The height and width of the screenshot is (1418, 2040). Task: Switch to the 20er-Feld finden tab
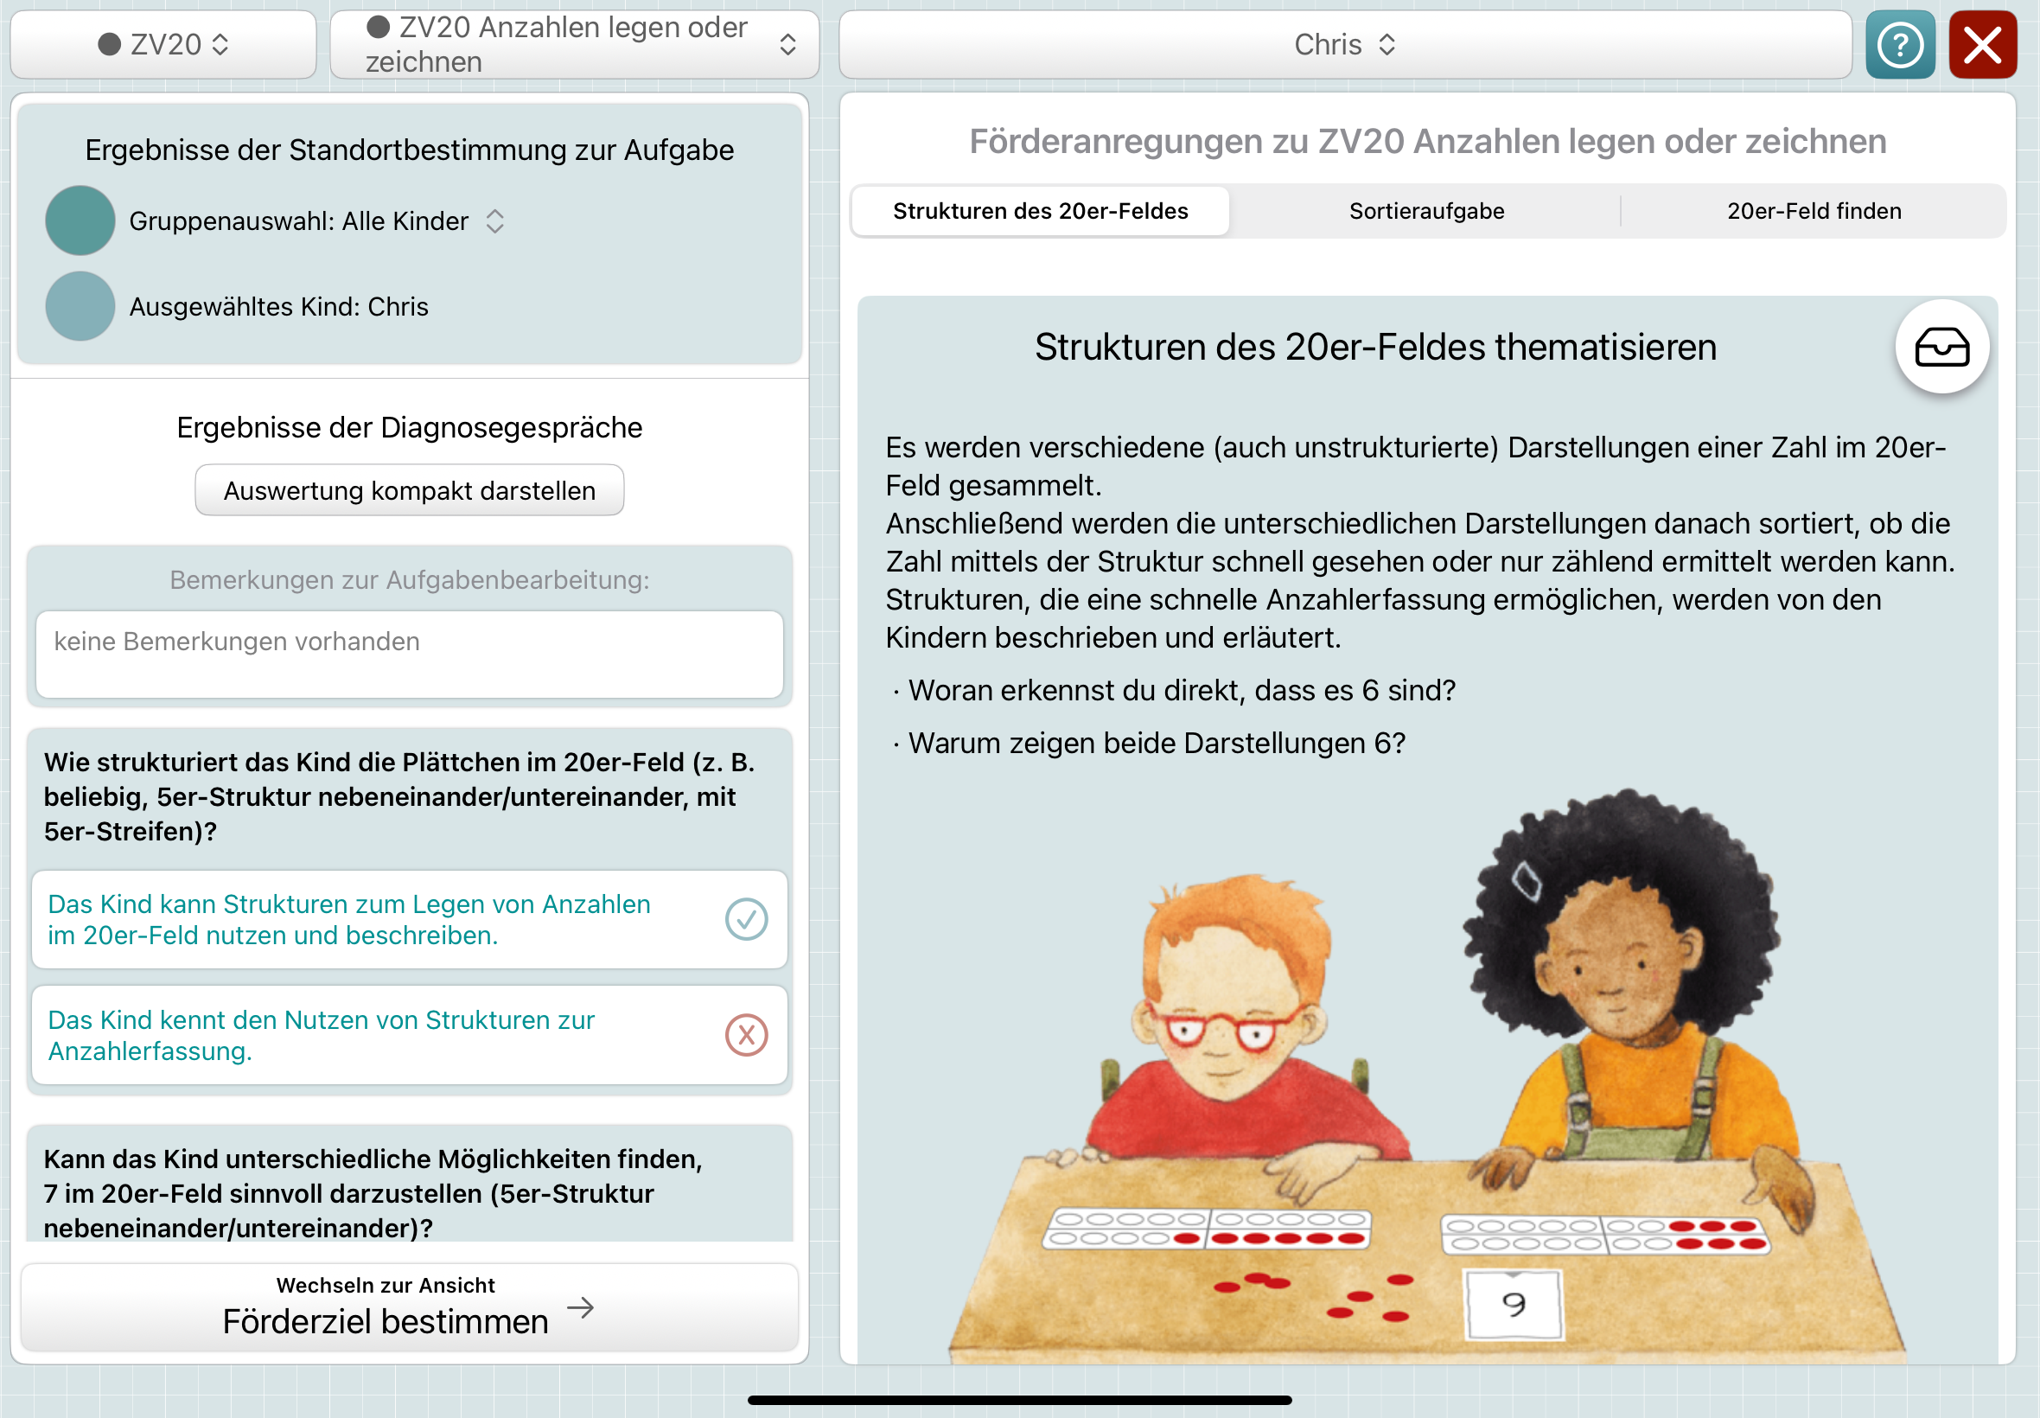coord(1814,212)
